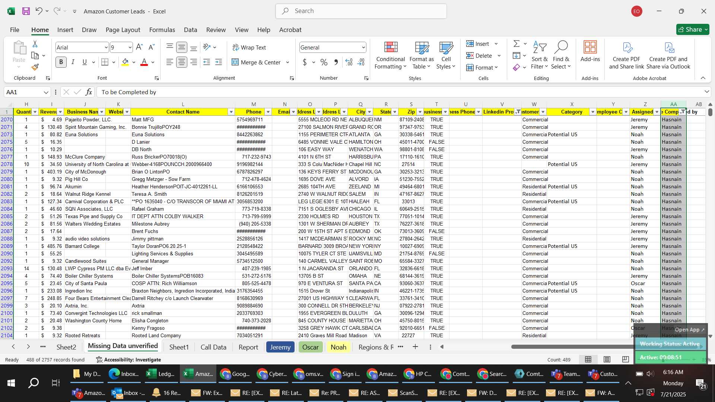Toggle Middle Align vertical alignment

coord(182,47)
